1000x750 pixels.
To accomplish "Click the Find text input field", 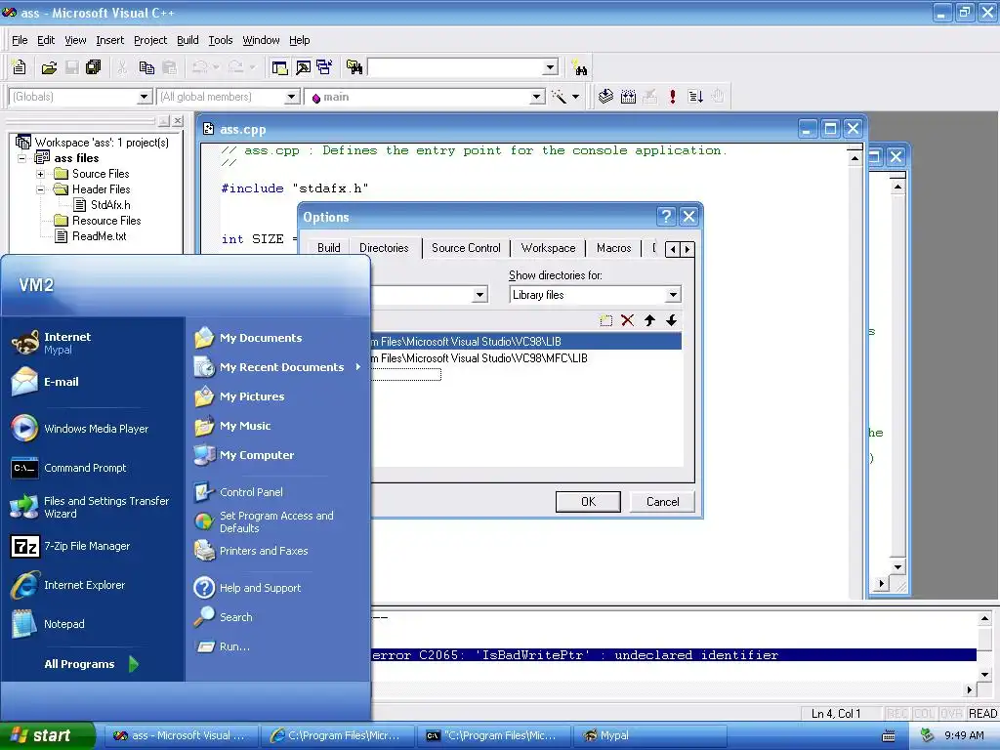I will tap(455, 67).
